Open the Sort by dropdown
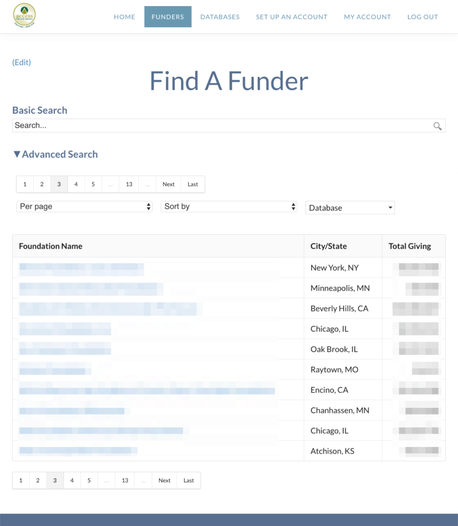The height and width of the screenshot is (526, 458). click(x=229, y=207)
